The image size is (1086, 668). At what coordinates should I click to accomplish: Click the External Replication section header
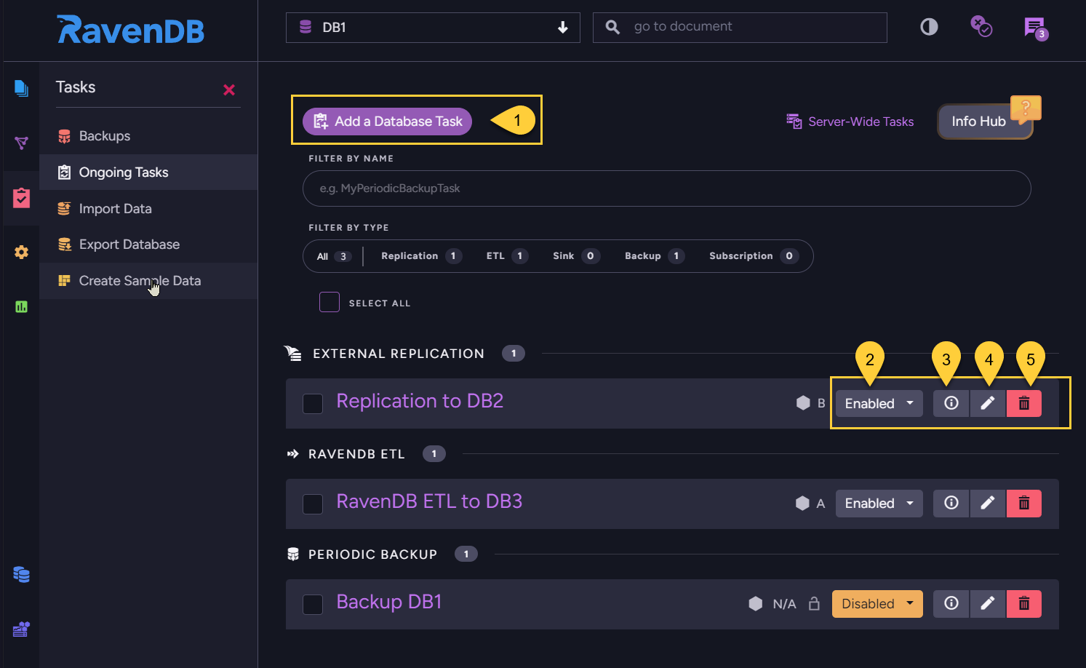399,354
